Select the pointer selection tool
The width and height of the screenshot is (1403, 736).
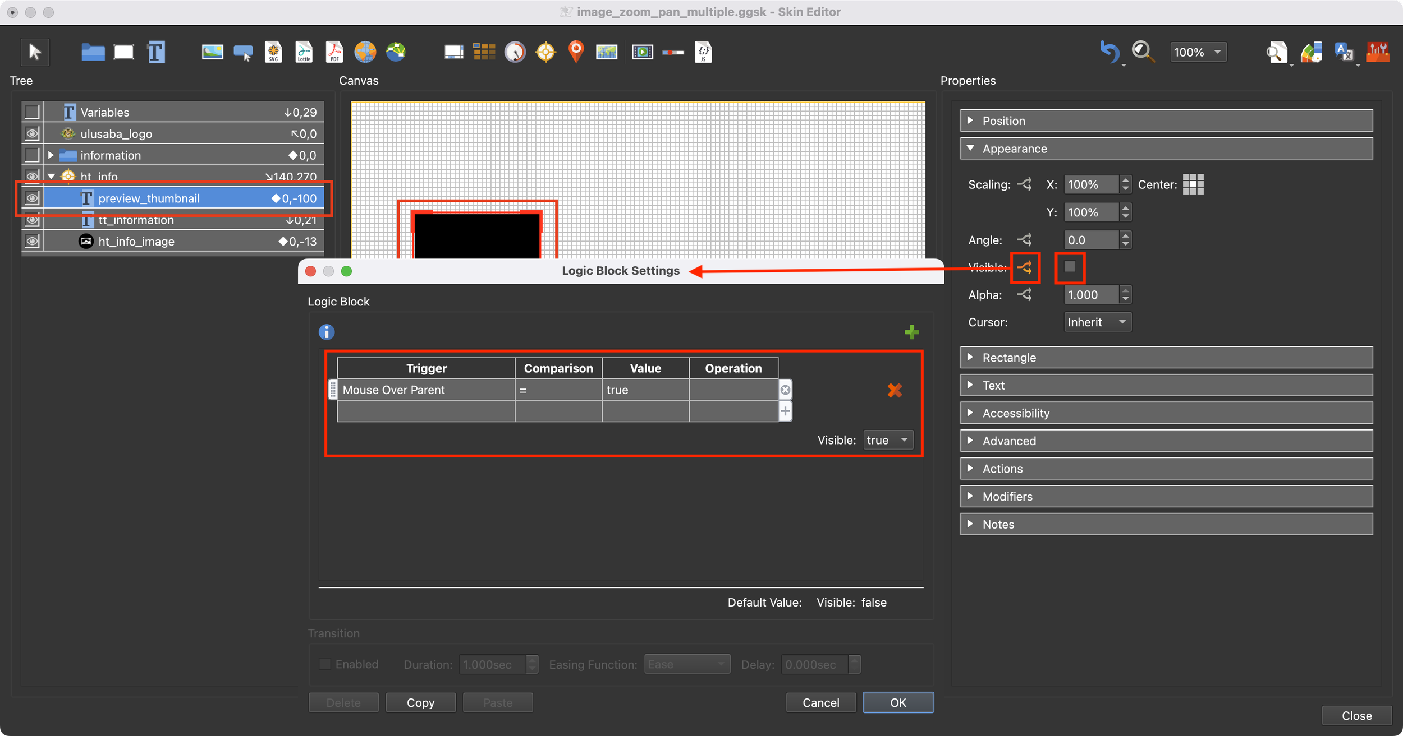click(35, 52)
